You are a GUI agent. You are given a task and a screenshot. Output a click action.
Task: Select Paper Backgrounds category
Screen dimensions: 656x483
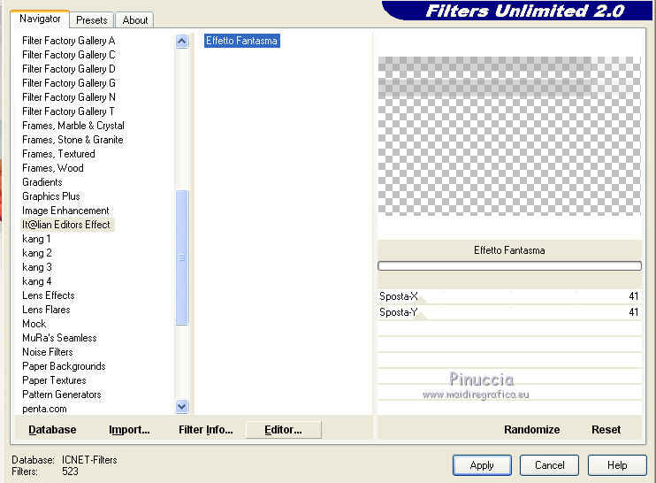tap(64, 366)
